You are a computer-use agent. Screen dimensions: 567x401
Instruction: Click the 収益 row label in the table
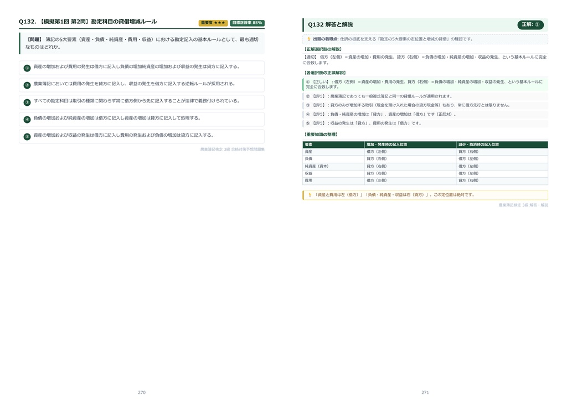[308, 173]
